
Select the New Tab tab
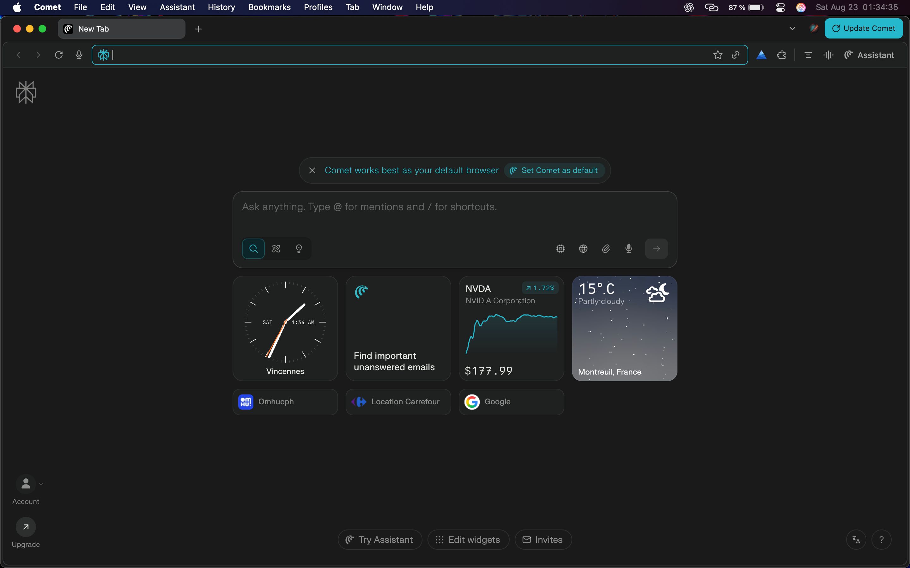click(x=121, y=29)
